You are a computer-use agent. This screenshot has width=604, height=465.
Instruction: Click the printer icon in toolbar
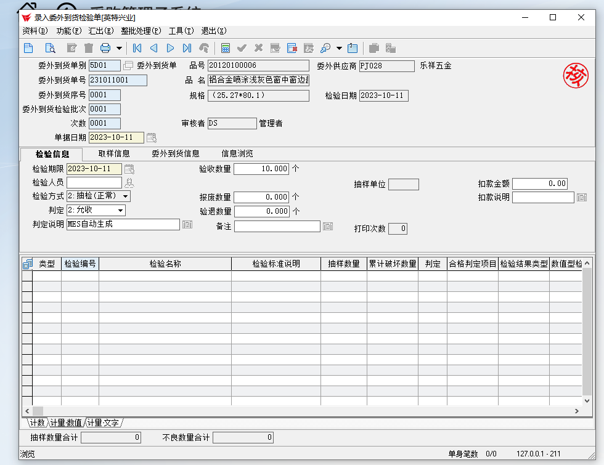pos(105,48)
